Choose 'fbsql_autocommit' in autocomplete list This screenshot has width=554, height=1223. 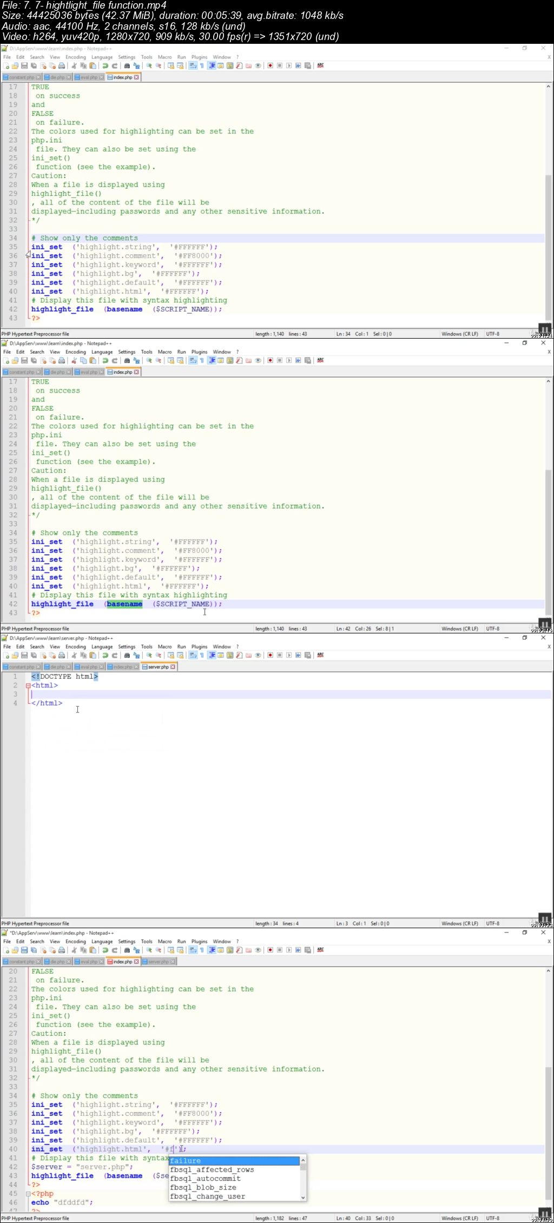(234, 1179)
